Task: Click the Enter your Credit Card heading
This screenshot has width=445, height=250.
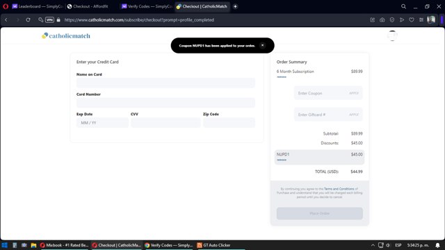Action: click(97, 62)
